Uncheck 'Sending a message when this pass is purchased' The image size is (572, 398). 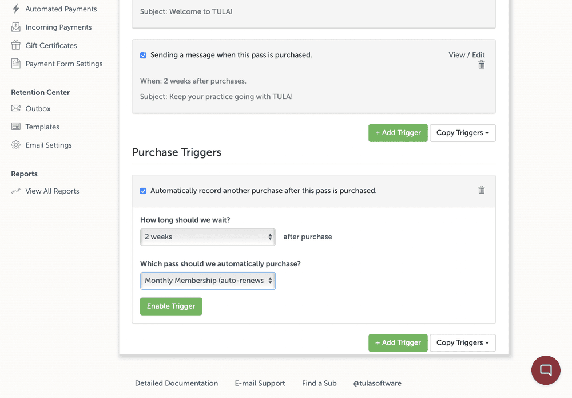(x=143, y=55)
